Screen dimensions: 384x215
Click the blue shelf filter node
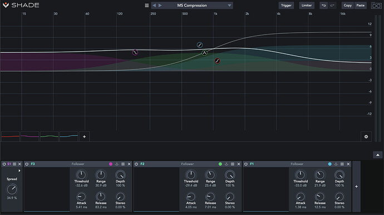click(200, 45)
